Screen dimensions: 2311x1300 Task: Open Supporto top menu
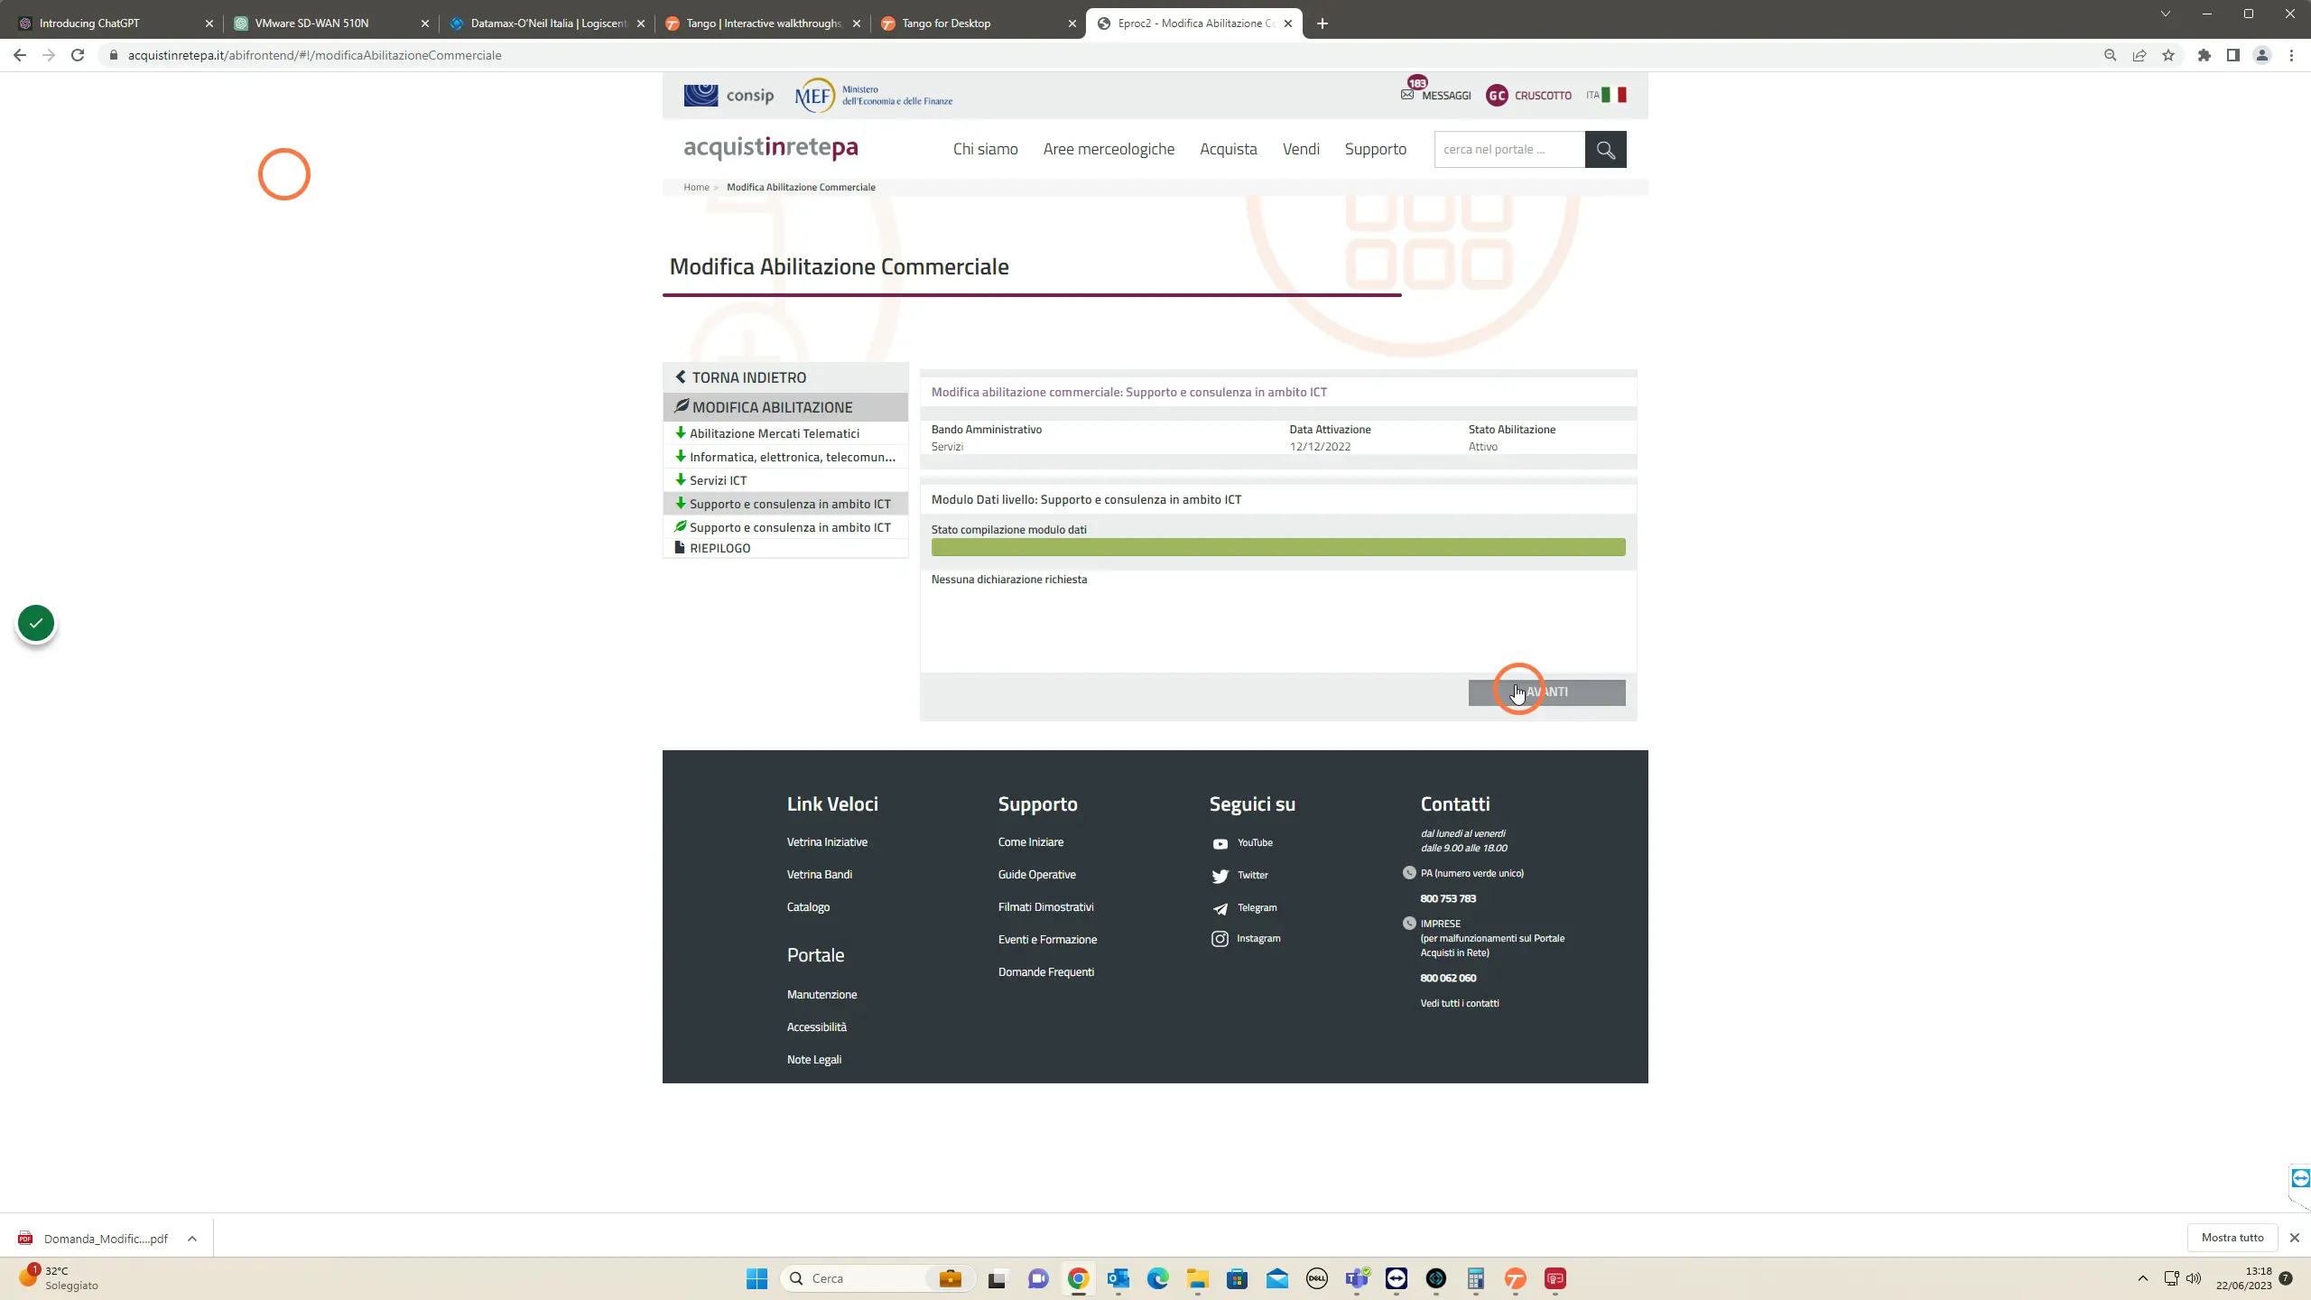[x=1375, y=149]
